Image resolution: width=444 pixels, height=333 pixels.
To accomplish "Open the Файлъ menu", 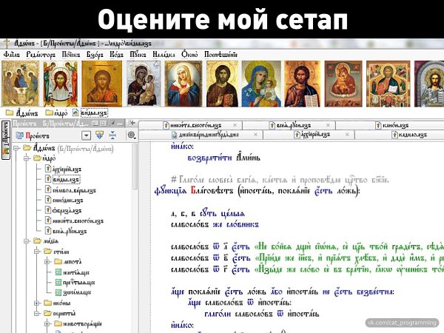I will (12, 54).
